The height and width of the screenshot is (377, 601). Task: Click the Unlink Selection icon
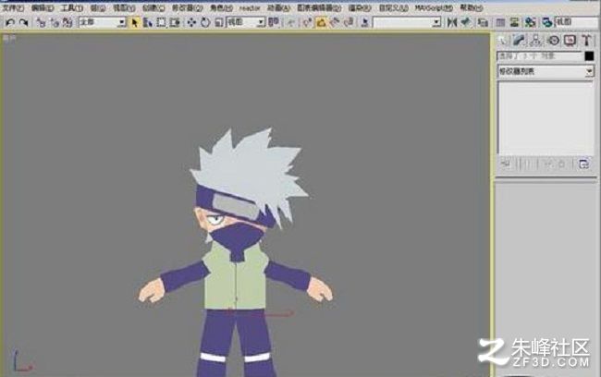coord(55,22)
